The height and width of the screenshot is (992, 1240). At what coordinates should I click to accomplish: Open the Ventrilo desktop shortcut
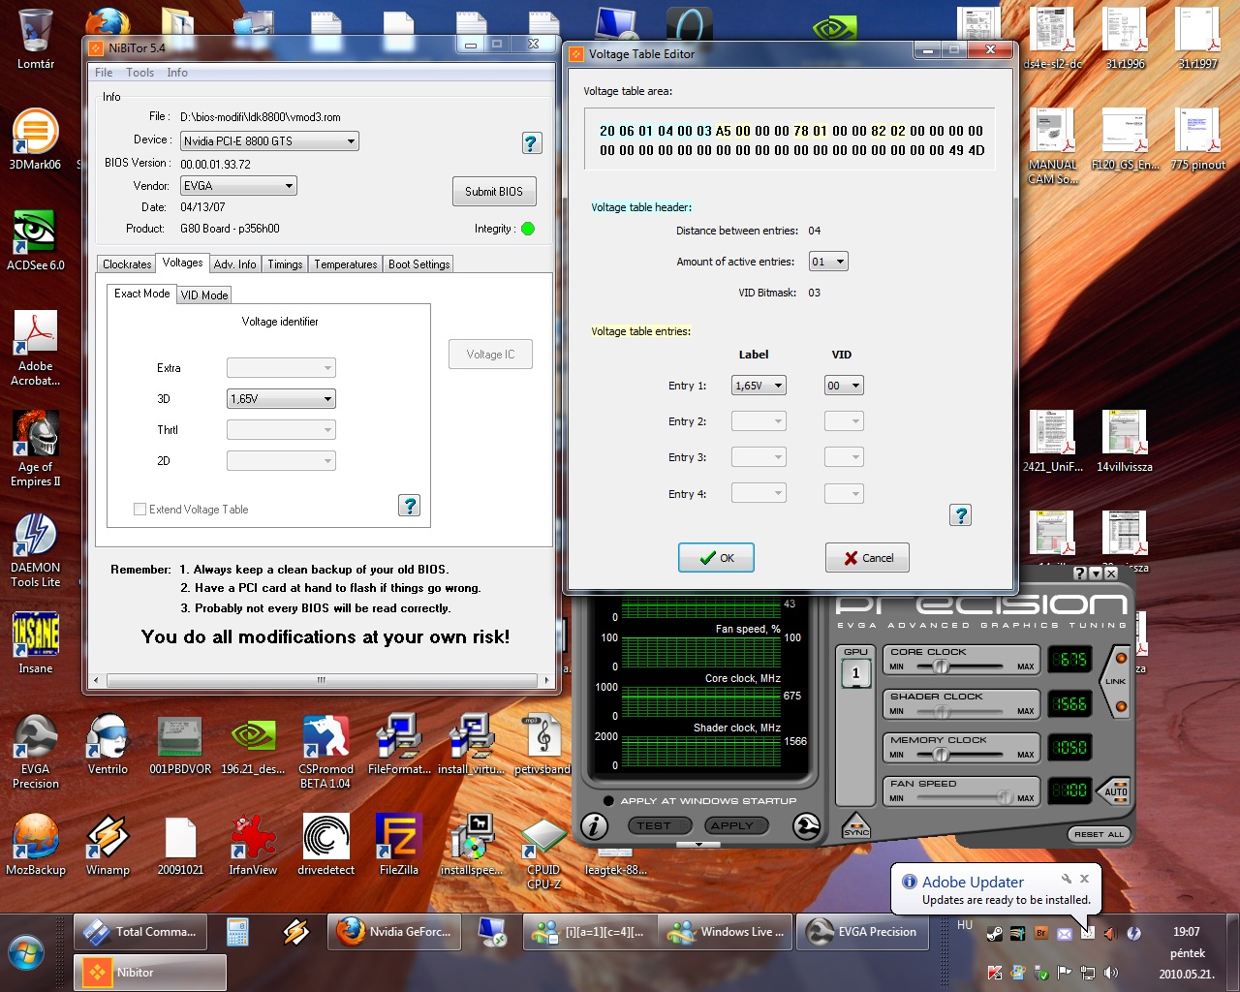[108, 744]
